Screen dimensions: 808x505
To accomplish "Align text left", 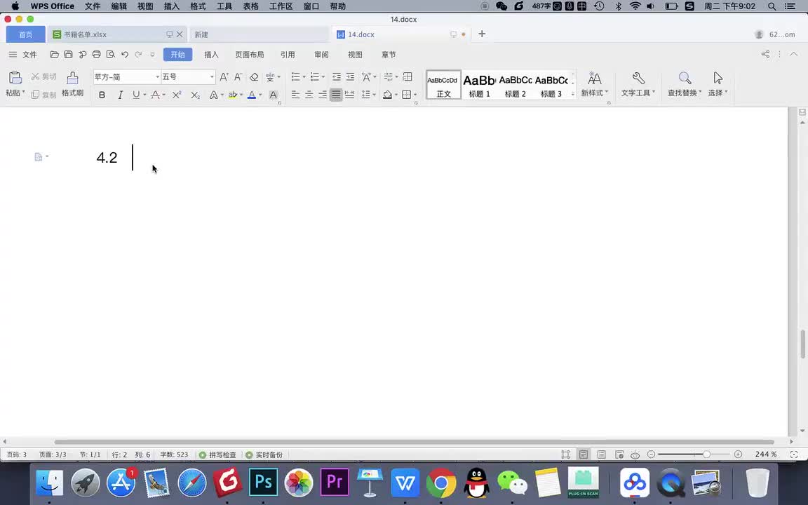I will coord(295,95).
